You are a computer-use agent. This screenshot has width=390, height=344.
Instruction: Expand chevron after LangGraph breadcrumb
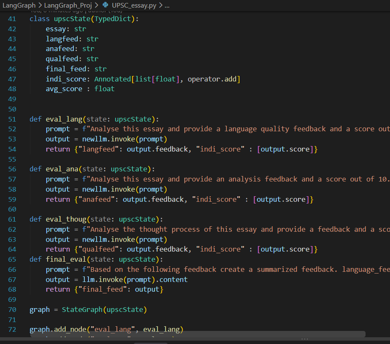pos(40,5)
